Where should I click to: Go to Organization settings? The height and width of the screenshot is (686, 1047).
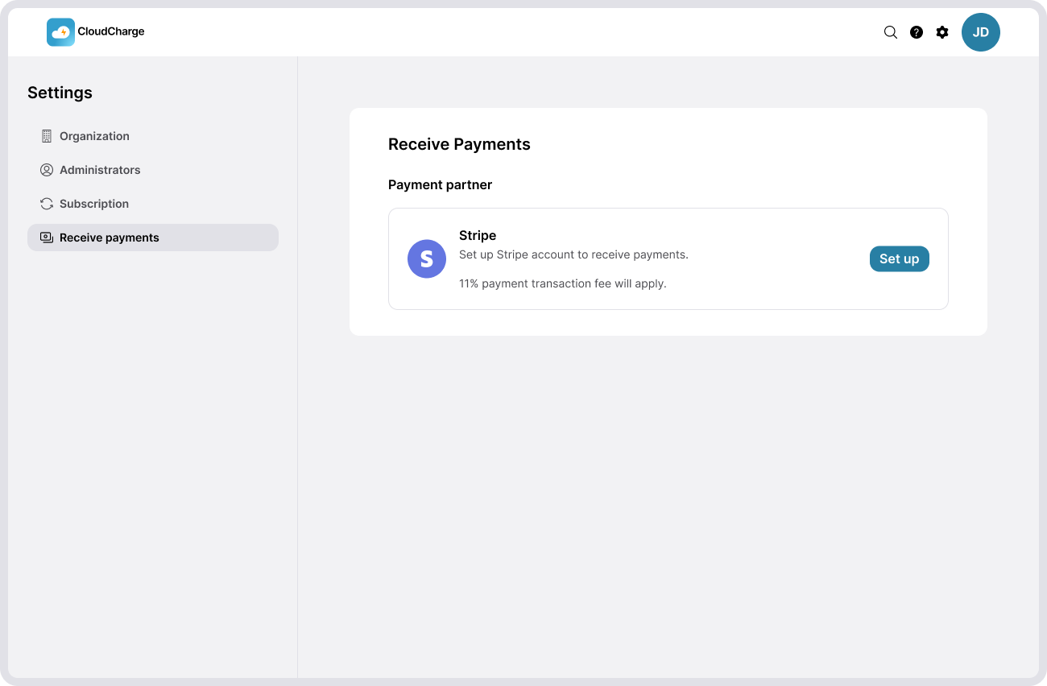pyautogui.click(x=153, y=136)
